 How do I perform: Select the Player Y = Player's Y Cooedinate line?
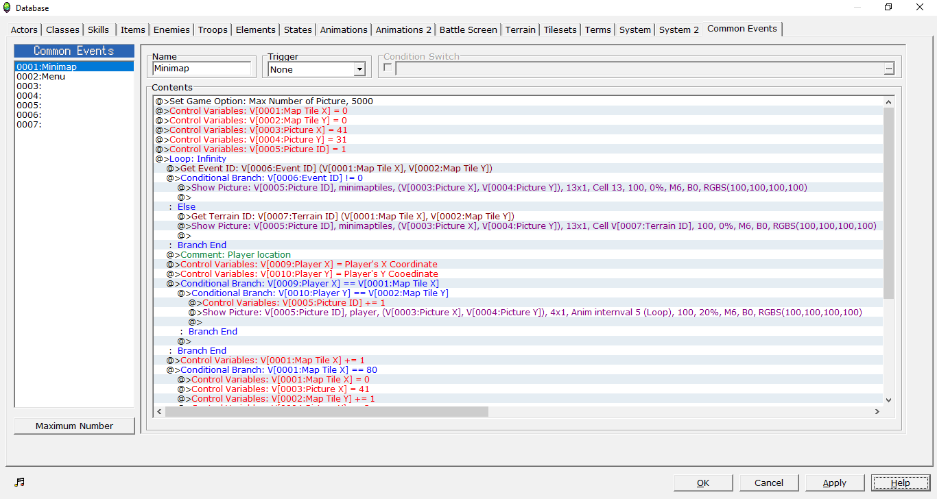click(x=519, y=273)
